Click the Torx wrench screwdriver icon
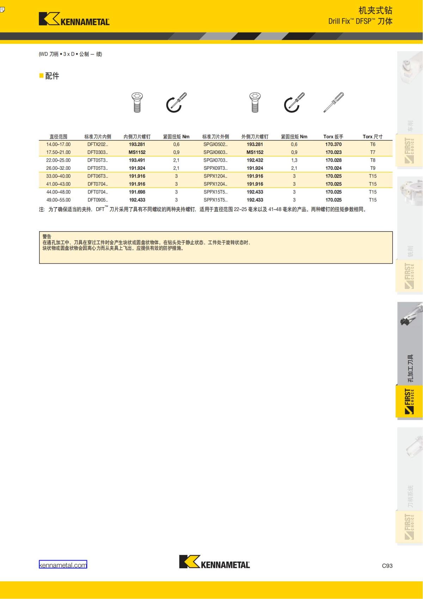The width and height of the screenshot is (423, 599). [333, 102]
